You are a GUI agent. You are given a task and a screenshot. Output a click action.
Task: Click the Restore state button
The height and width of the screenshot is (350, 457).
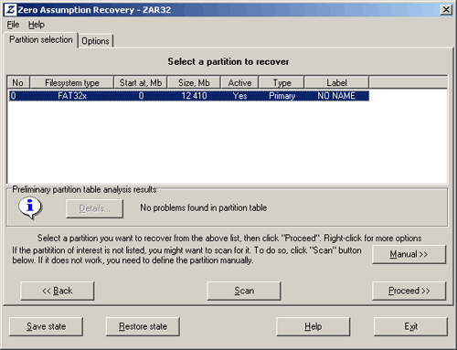click(x=143, y=326)
